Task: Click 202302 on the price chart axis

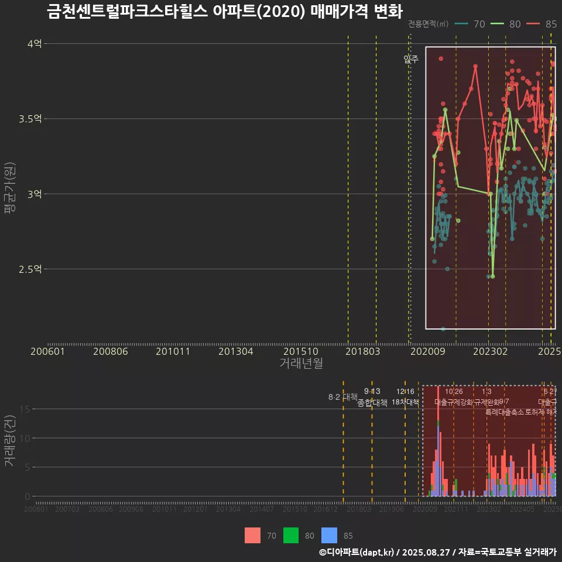Action: (491, 351)
